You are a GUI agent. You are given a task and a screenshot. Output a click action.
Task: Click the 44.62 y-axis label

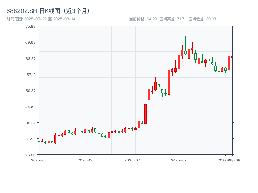click(30, 107)
